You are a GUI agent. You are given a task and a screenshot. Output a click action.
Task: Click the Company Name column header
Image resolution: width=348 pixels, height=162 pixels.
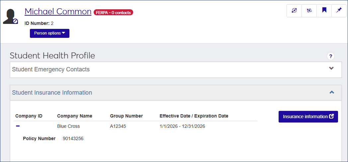click(x=75, y=116)
